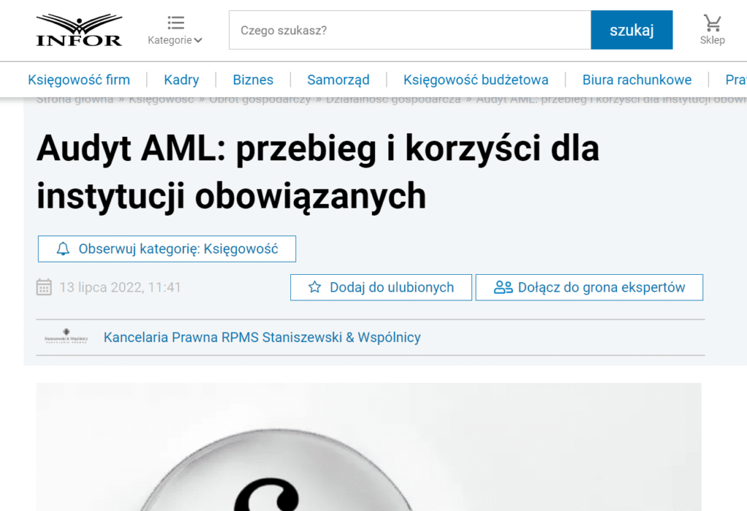
Task: Click the calendar icon beside the publication date
Action: [44, 287]
